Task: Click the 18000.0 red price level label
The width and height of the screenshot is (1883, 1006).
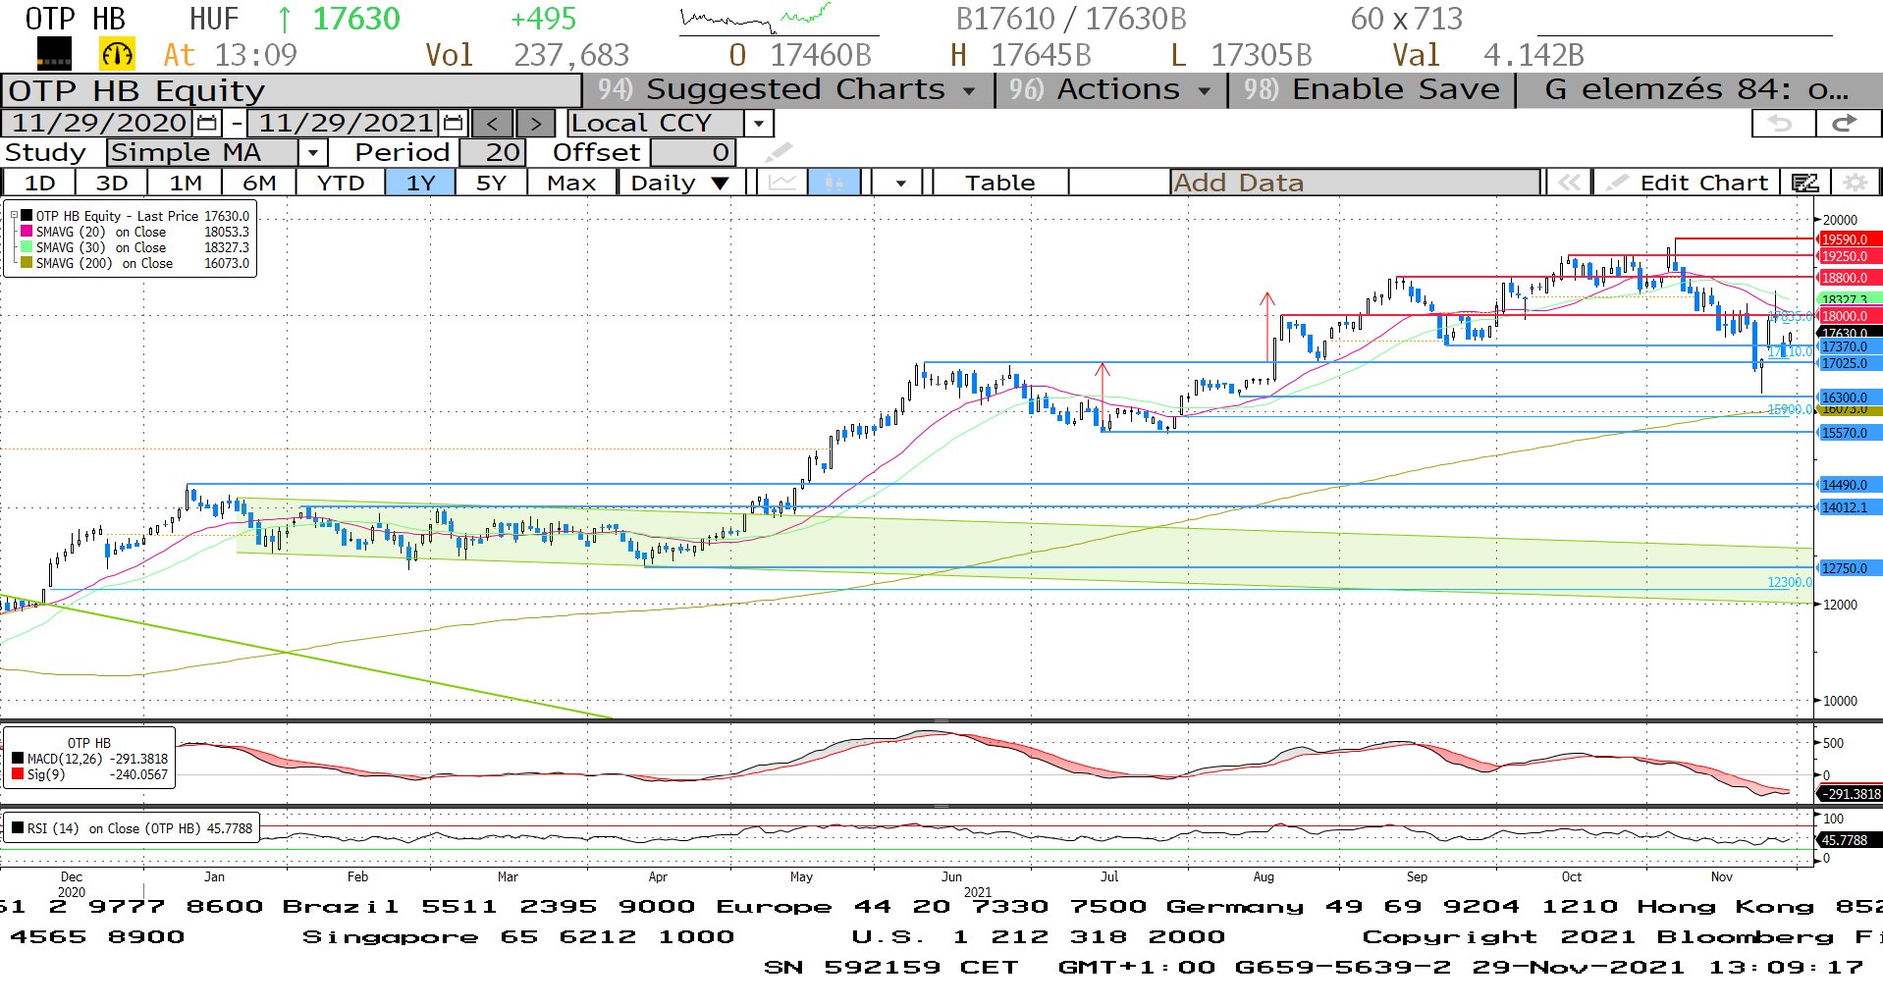Action: (x=1850, y=316)
